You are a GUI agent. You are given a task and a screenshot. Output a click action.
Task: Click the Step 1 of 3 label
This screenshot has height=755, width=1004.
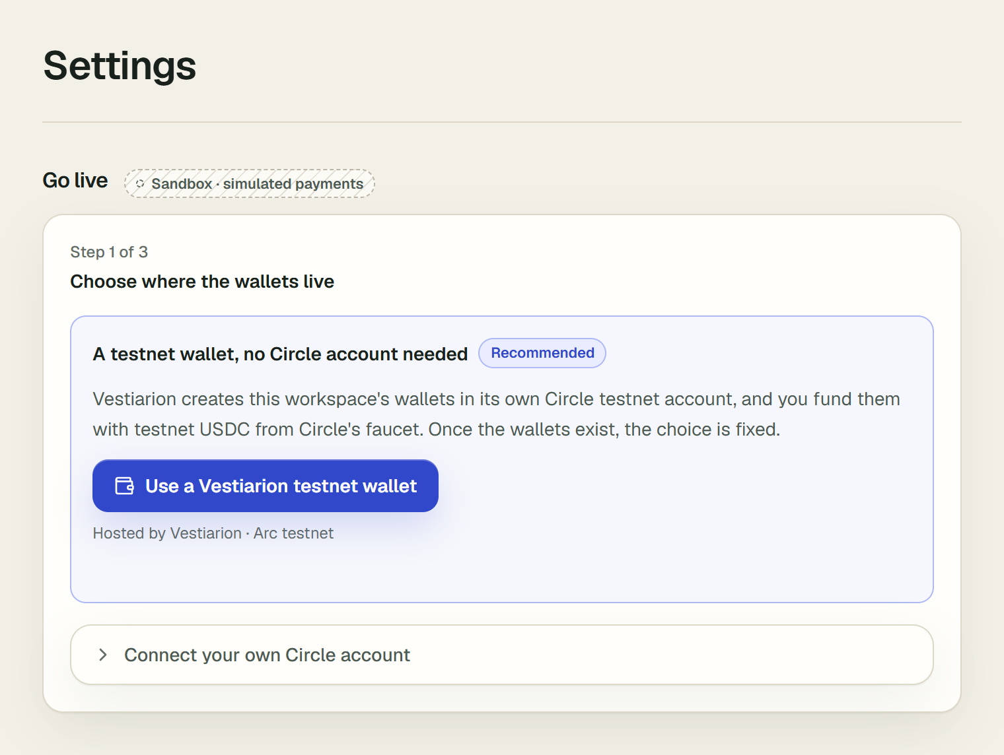(x=109, y=252)
